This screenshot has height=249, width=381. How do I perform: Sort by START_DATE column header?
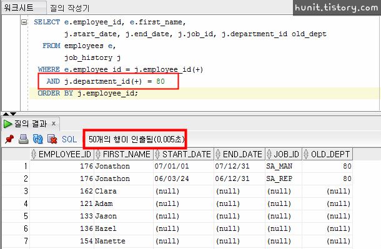click(184, 154)
